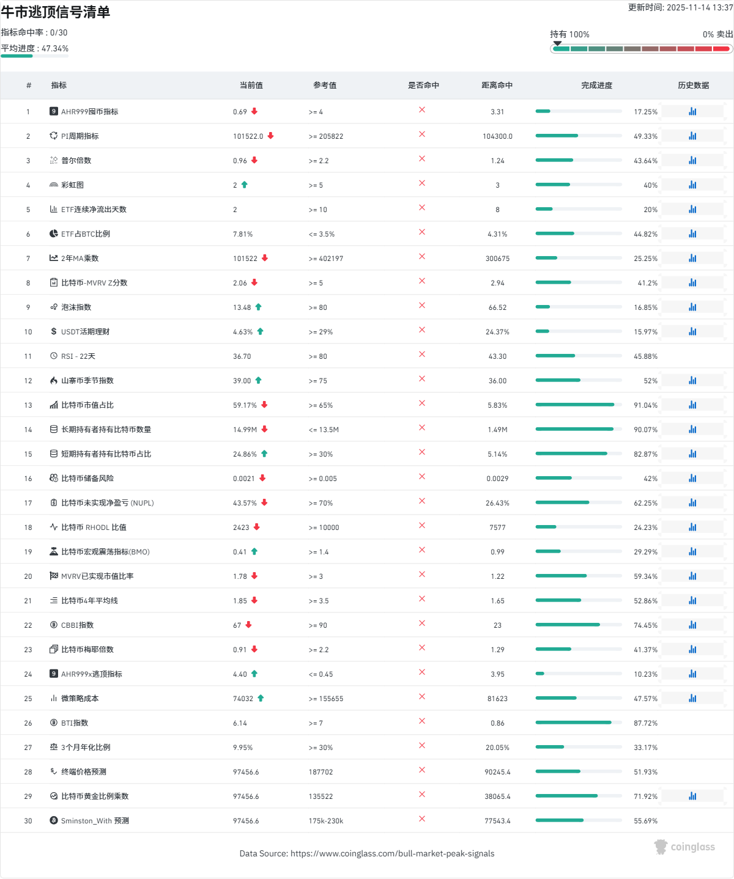This screenshot has width=734, height=879.
Task: Show history chart for CBBI指数
Action: click(692, 625)
